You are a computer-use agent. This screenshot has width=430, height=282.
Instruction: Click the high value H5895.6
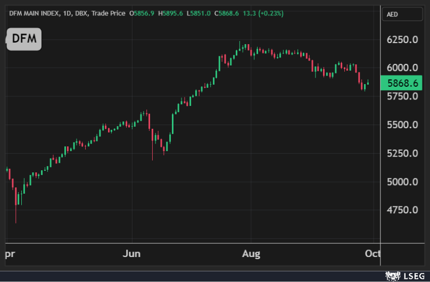(x=168, y=13)
